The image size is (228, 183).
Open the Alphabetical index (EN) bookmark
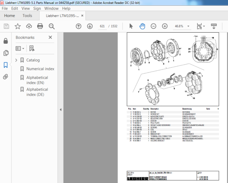pyautogui.click(x=37, y=80)
